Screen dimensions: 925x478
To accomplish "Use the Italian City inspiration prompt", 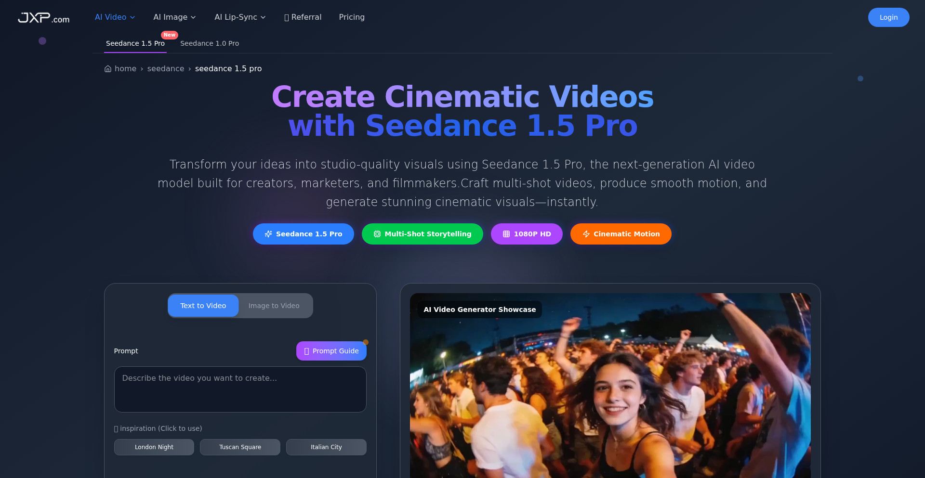I will (326, 447).
